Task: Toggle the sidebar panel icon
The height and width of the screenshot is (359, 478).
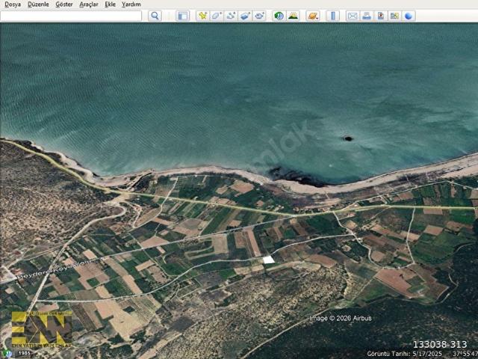Action: pos(182,16)
